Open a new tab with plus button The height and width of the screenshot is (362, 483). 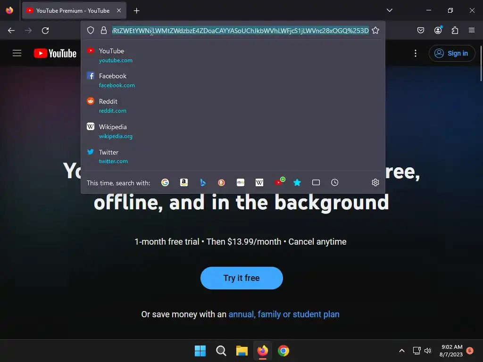[x=136, y=11]
